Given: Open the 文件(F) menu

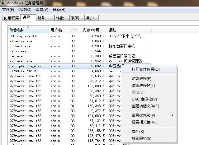Looking at the screenshot, I should [8, 10].
